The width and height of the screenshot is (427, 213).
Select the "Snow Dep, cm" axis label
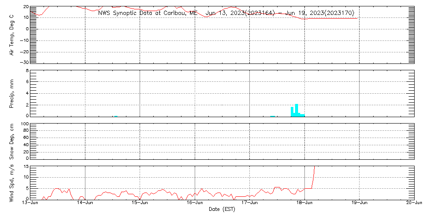tap(12, 141)
